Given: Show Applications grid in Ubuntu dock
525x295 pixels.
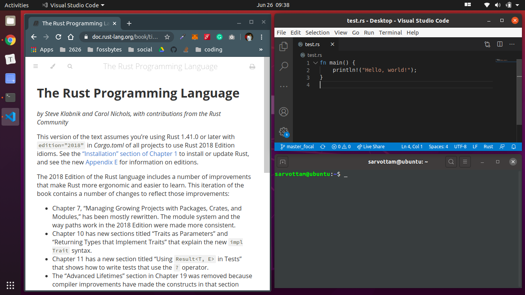Looking at the screenshot, I should tap(10, 285).
